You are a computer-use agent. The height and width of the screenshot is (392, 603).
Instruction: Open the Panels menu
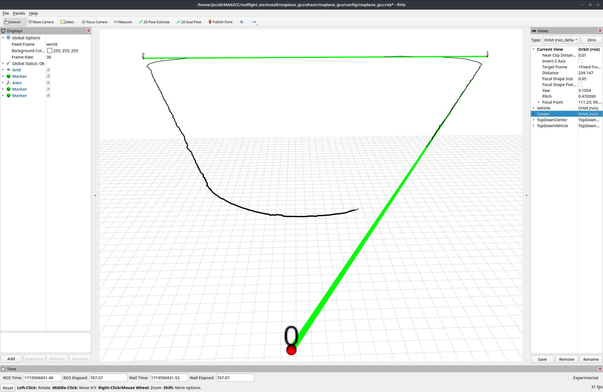click(x=19, y=13)
